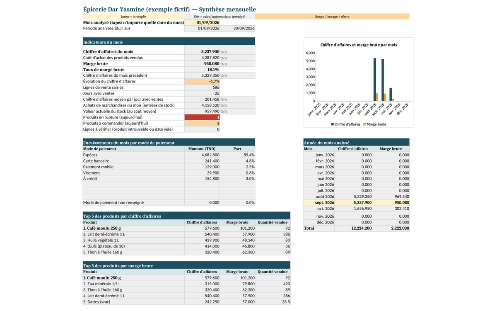Select the 'À crédit' amount 154.800
Image resolution: width=497 pixels, height=311 pixels.
[202, 178]
